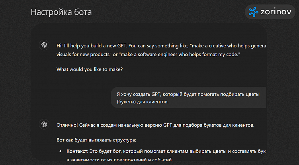
Task: Click the bullet point before Контекст
Action: (61, 152)
